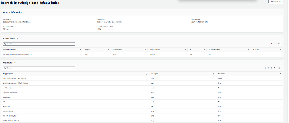
Task: Sort by Vector field name column arrow
Action: tap(81, 50)
